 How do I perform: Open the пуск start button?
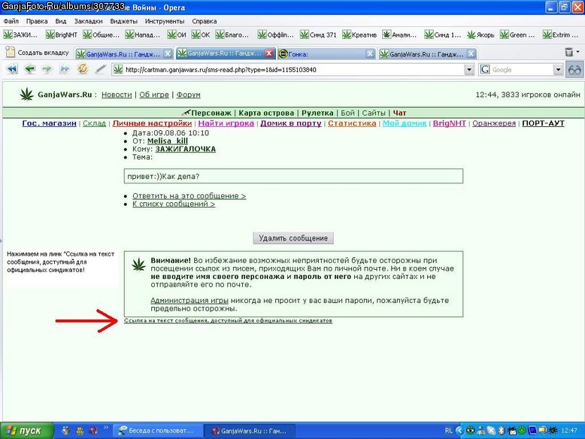tap(27, 431)
